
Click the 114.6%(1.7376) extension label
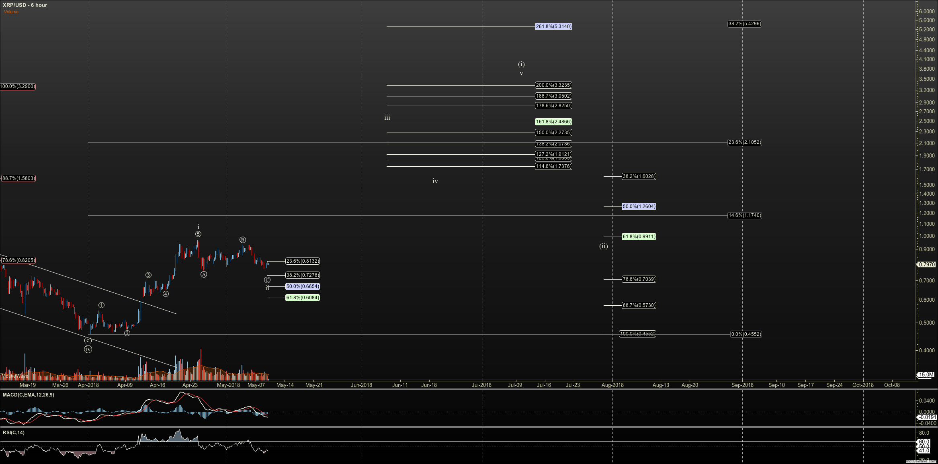(x=553, y=166)
